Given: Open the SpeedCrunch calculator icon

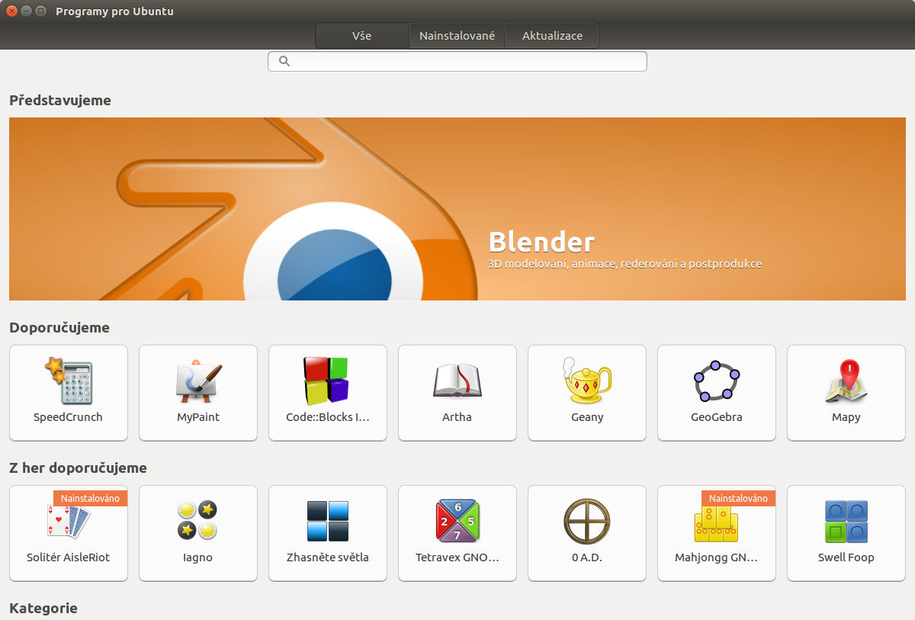Looking at the screenshot, I should (69, 381).
